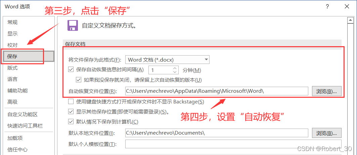Switch to 高级 options
The height and width of the screenshot is (155, 357).
(x=12, y=102)
